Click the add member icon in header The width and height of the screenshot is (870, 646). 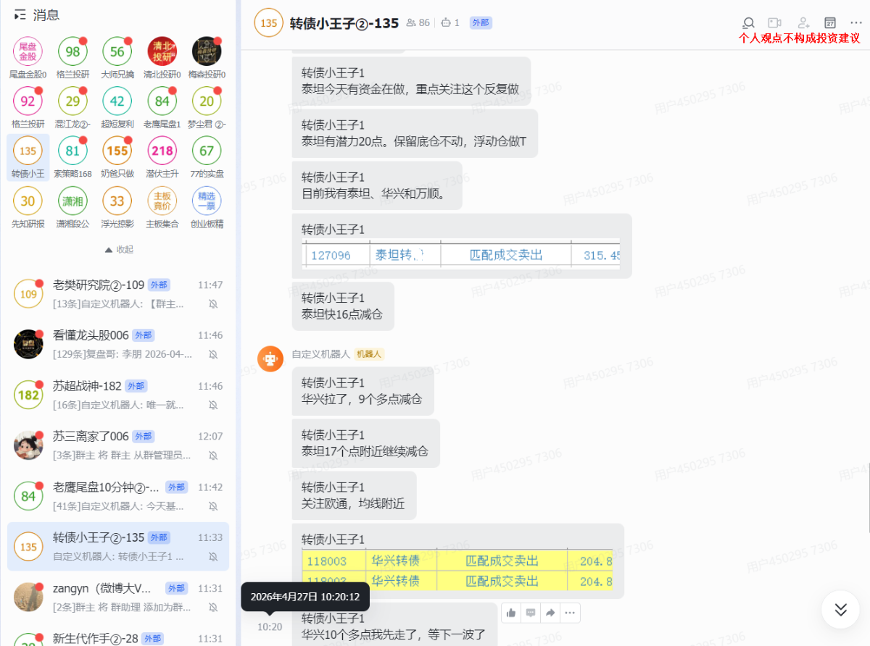(x=803, y=23)
